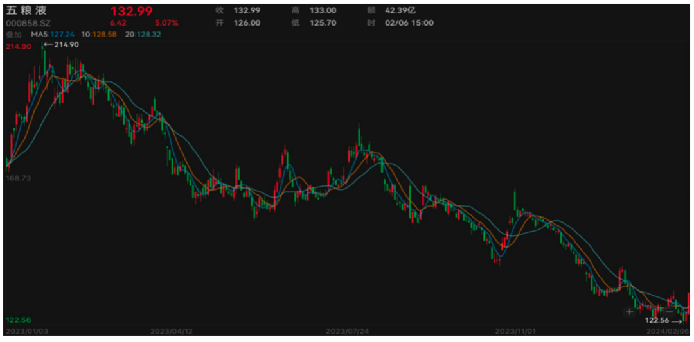Click the 5.07% percentage change

(x=166, y=23)
